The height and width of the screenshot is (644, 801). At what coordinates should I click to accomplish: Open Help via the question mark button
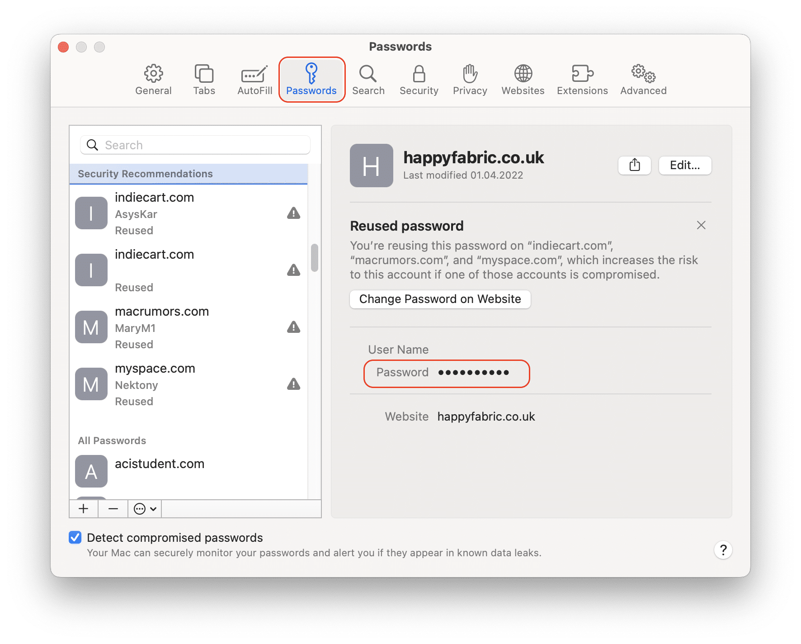723,550
